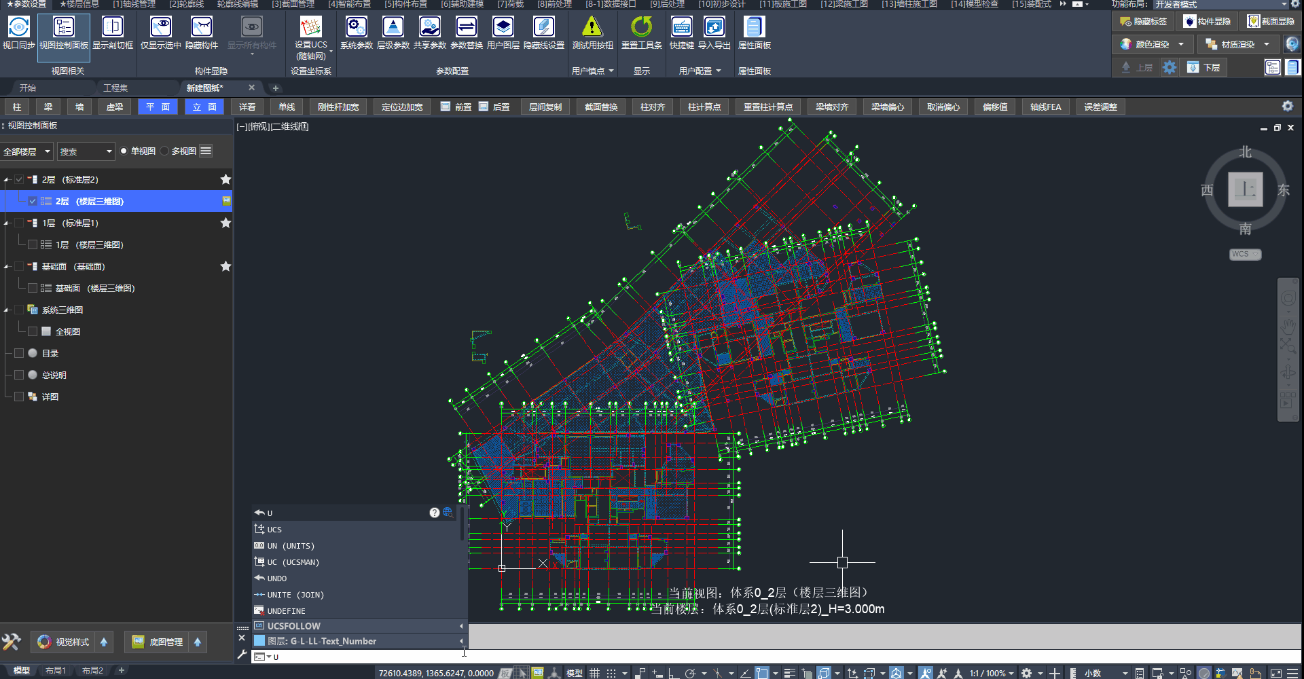Click the 截面替换 button
This screenshot has height=679, width=1304.
601,107
